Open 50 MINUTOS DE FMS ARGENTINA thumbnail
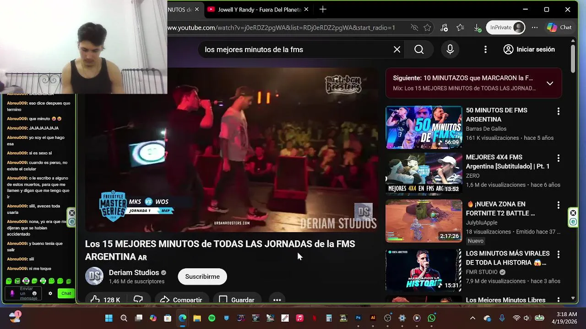 pyautogui.click(x=424, y=127)
